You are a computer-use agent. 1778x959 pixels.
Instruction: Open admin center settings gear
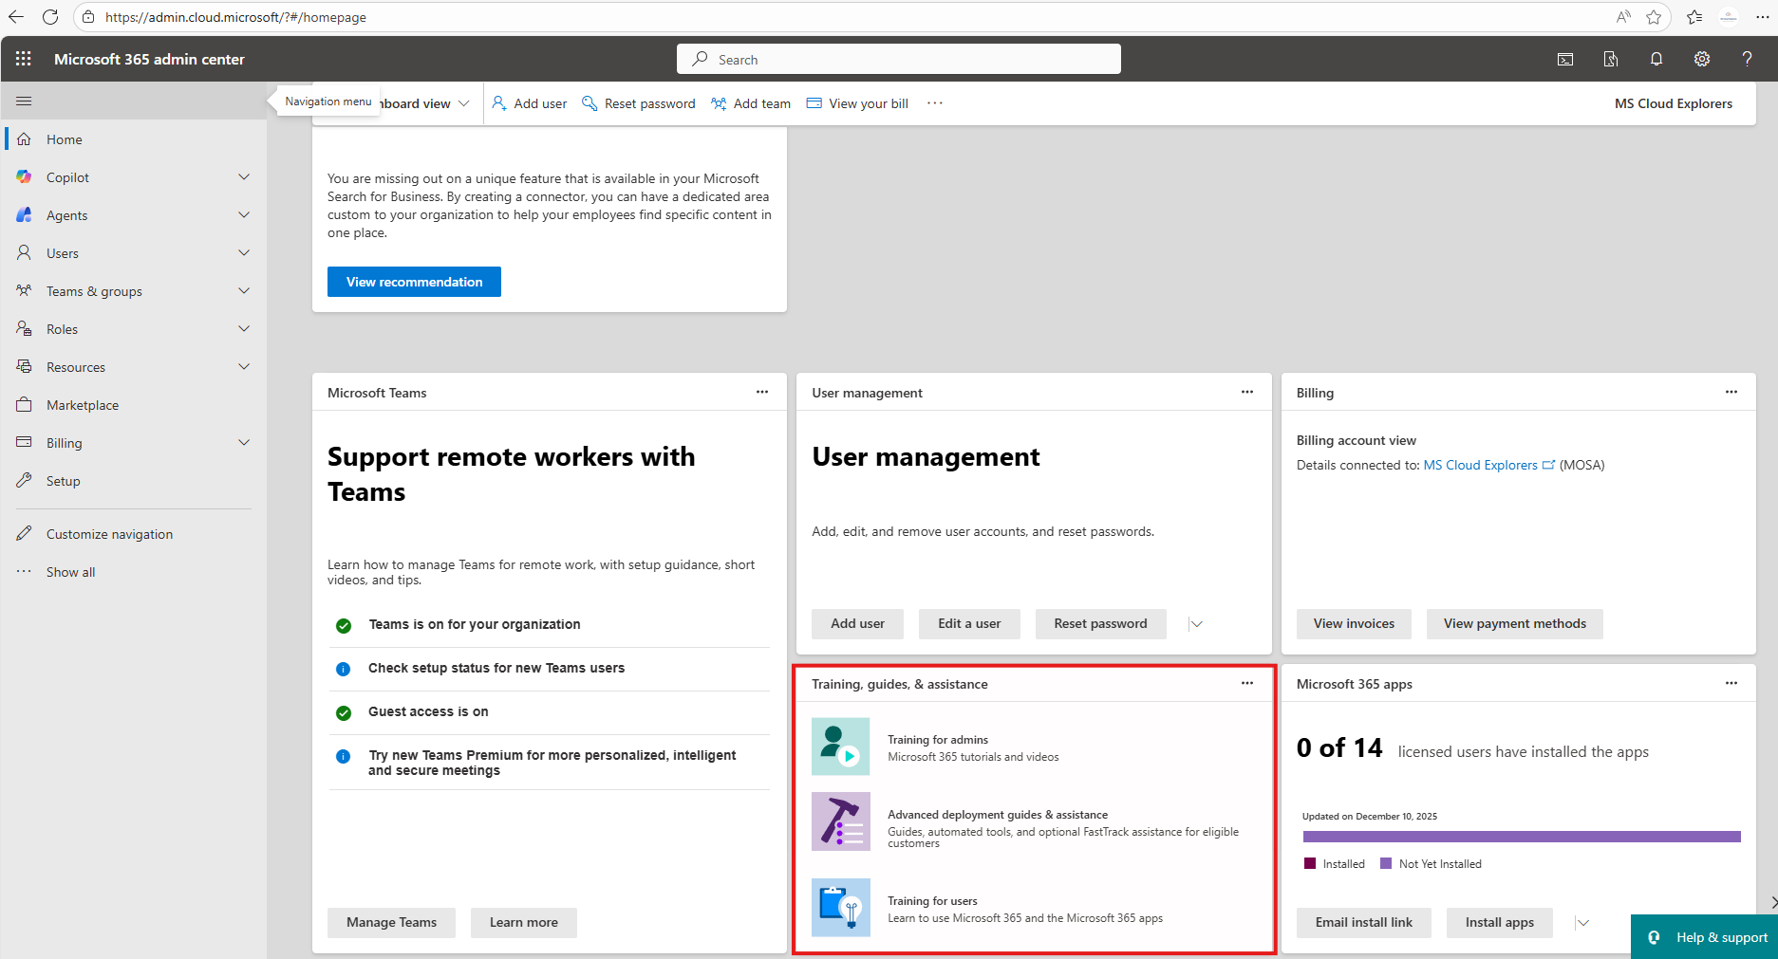coord(1701,58)
